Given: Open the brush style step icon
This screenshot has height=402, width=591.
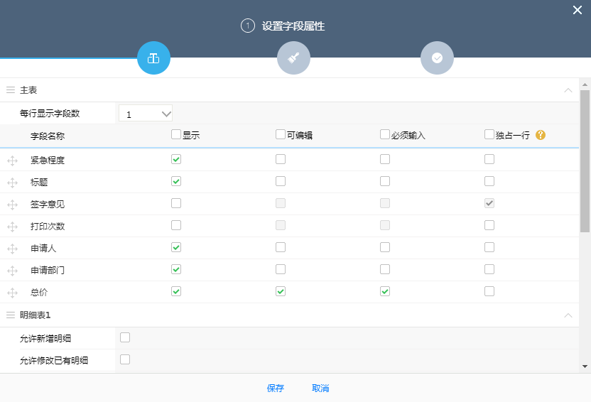Looking at the screenshot, I should click(293, 58).
